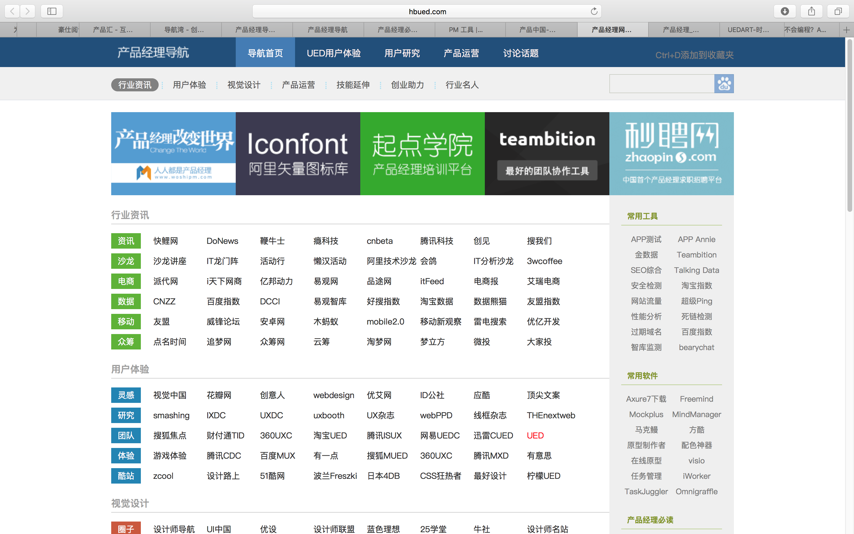The image size is (854, 534).
Task: Select the 视觉设计 sub-navigation link
Action: click(244, 85)
